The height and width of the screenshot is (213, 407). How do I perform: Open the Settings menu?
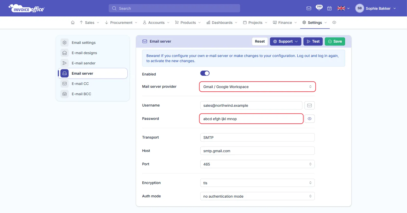[315, 23]
